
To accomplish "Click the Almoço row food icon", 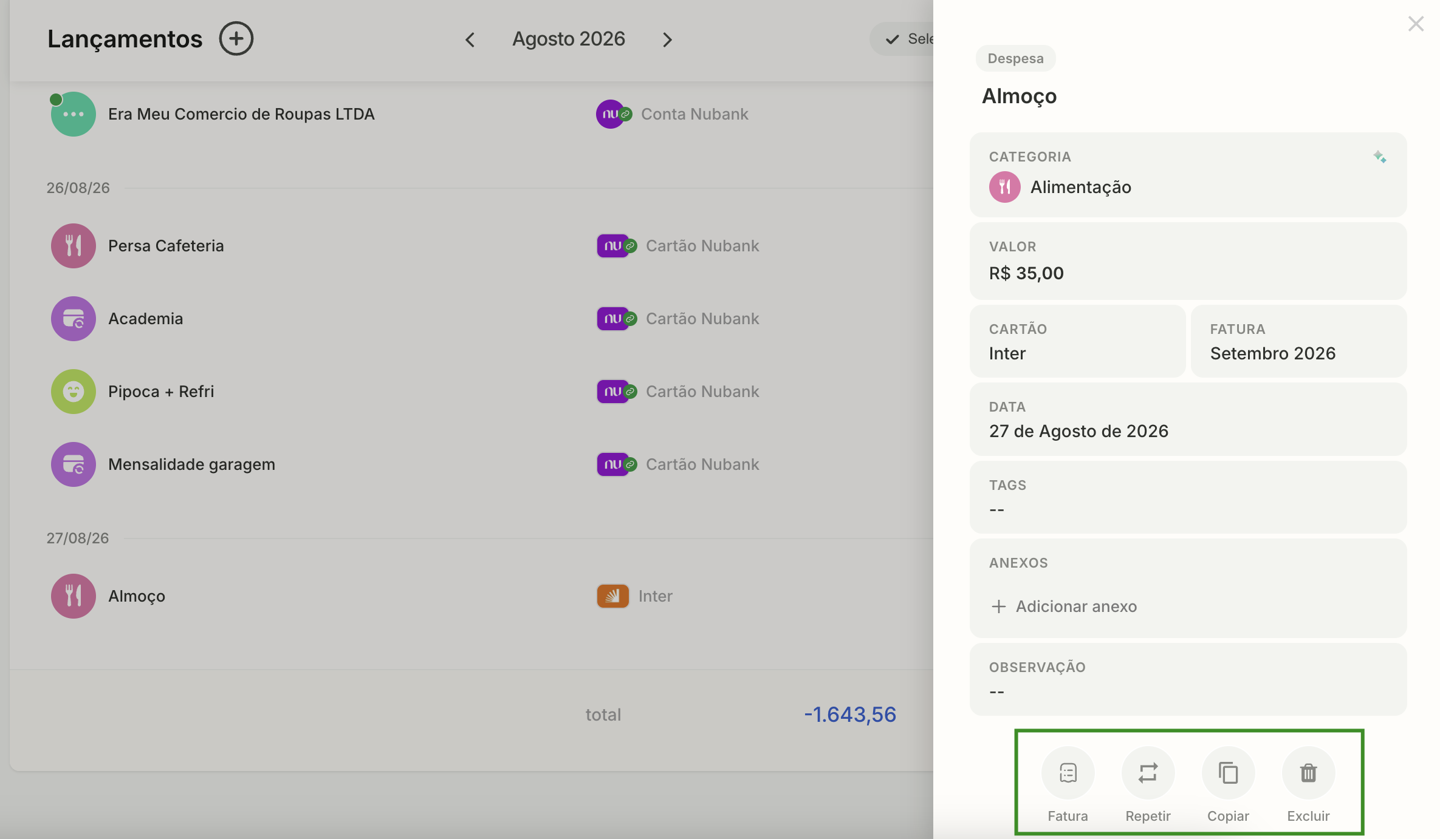I will tap(74, 596).
